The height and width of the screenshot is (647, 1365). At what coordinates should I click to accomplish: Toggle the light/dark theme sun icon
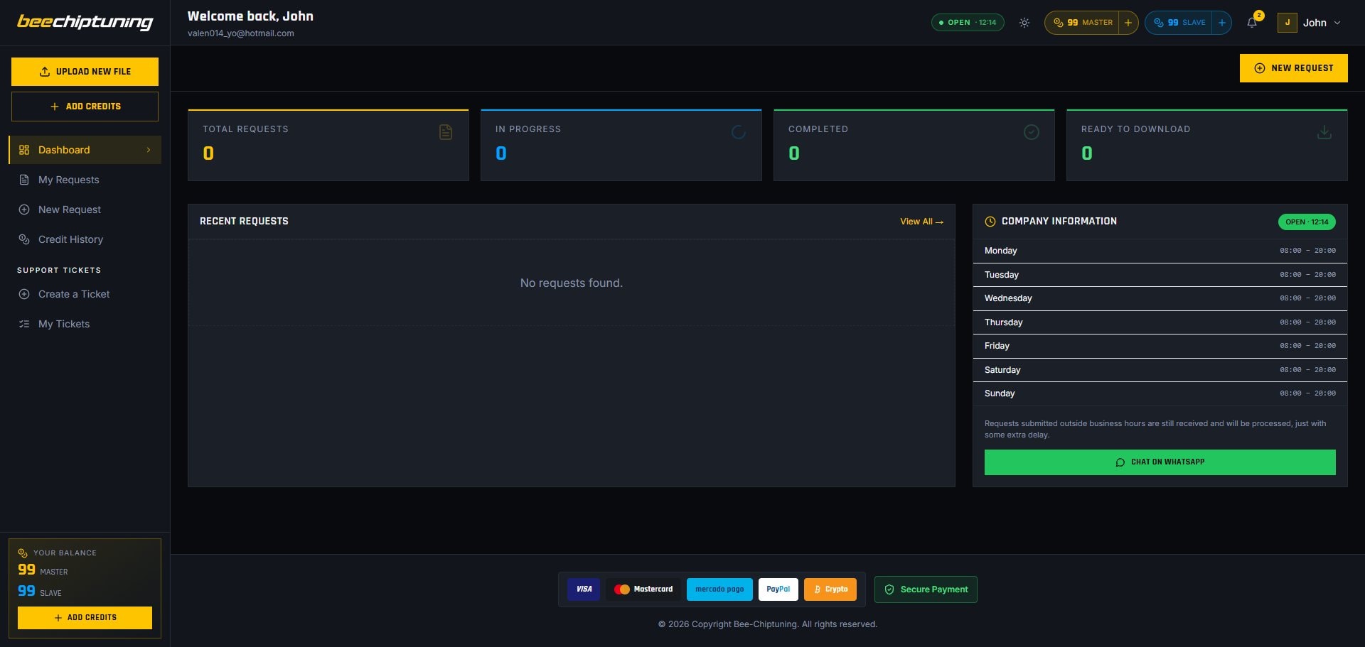point(1024,23)
